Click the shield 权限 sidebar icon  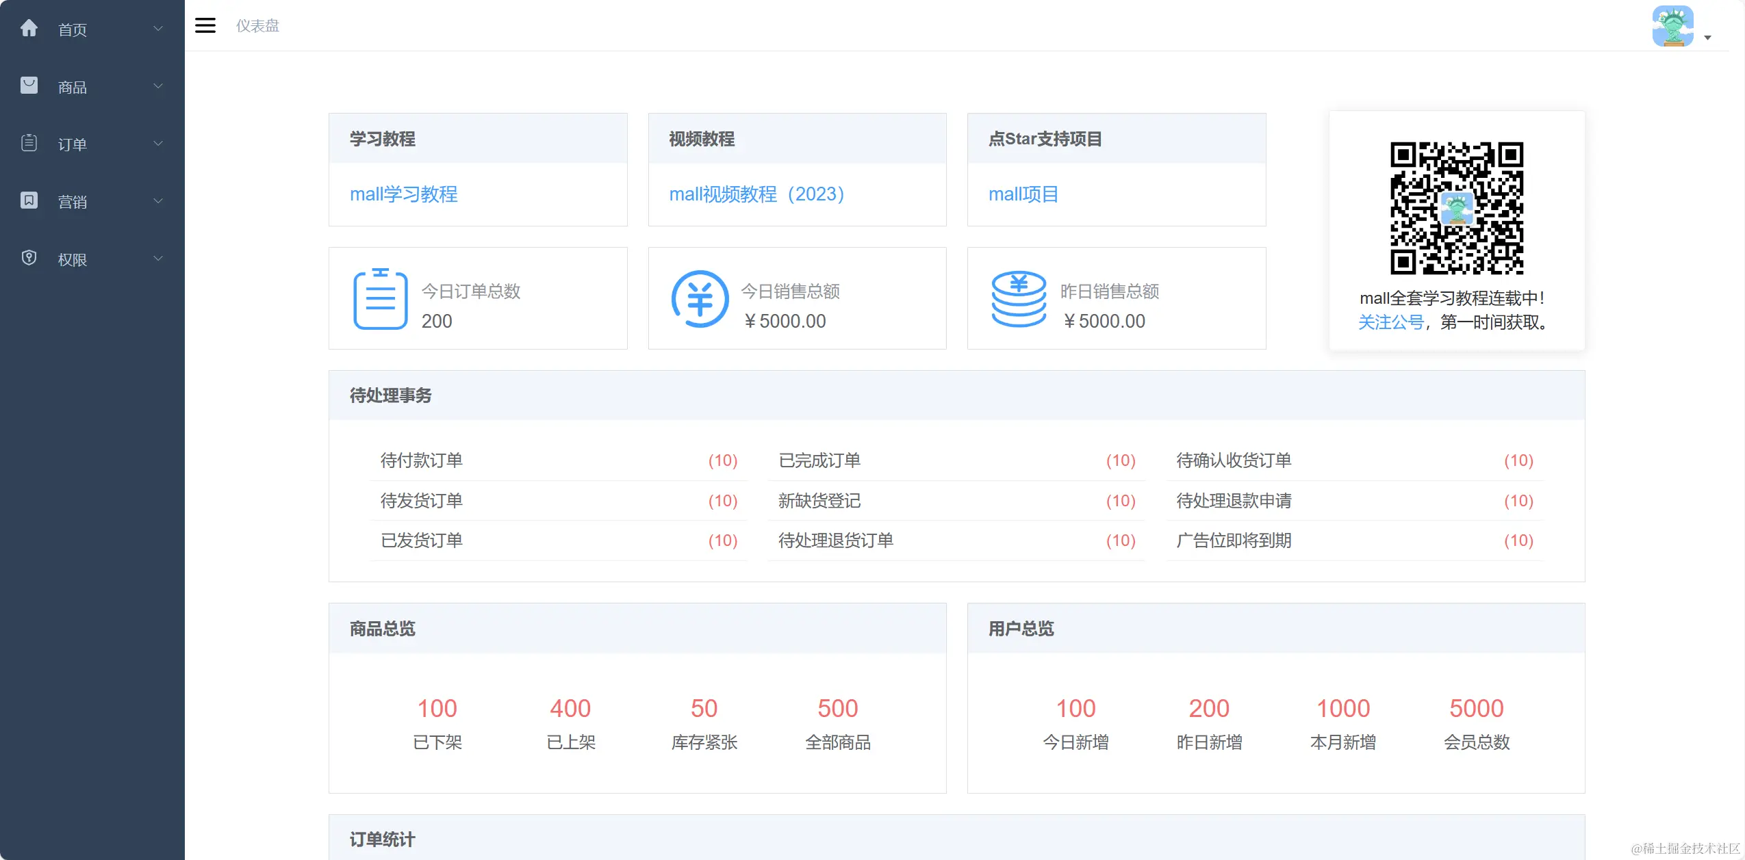point(29,258)
